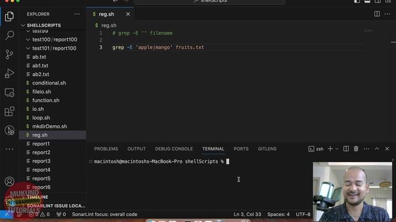This screenshot has height=222, width=396.
Task: Open ab2.txt in the explorer
Action: click(53, 74)
